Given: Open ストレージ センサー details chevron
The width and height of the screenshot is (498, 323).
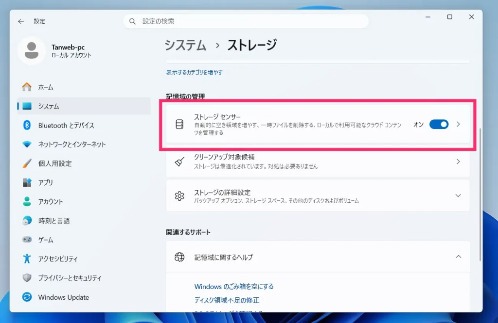Looking at the screenshot, I should [x=458, y=124].
